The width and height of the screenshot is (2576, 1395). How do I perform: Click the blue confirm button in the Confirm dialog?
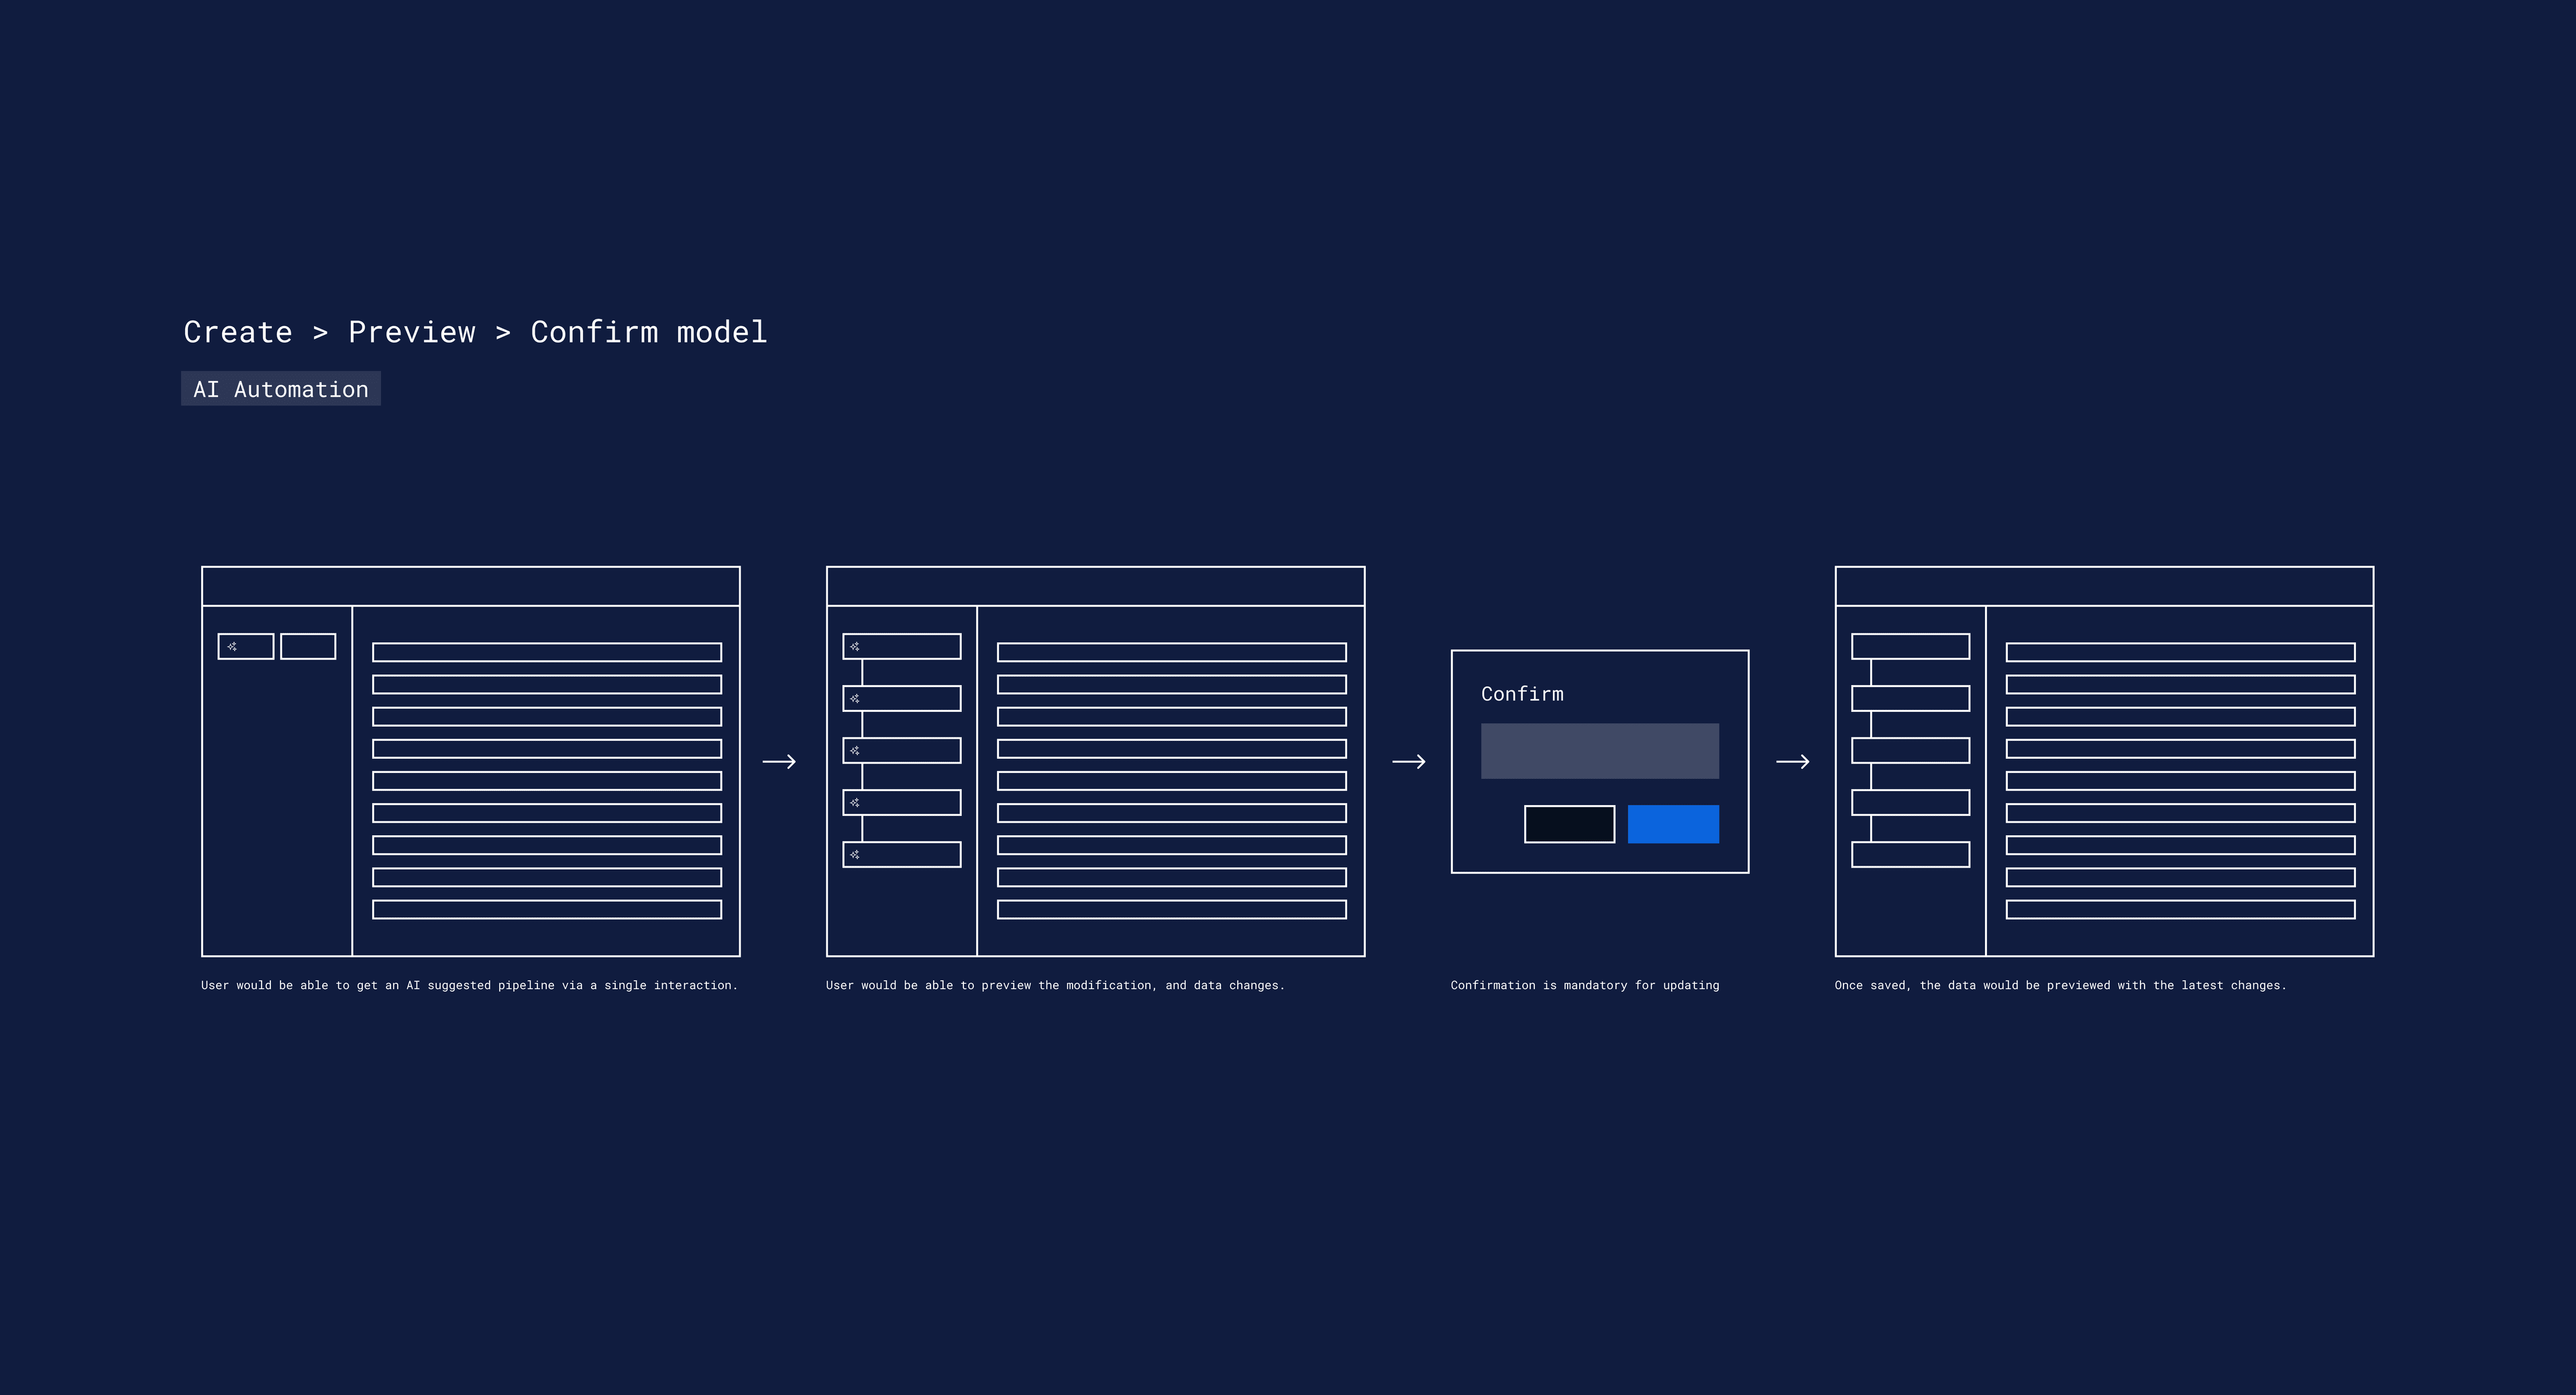point(1673,823)
